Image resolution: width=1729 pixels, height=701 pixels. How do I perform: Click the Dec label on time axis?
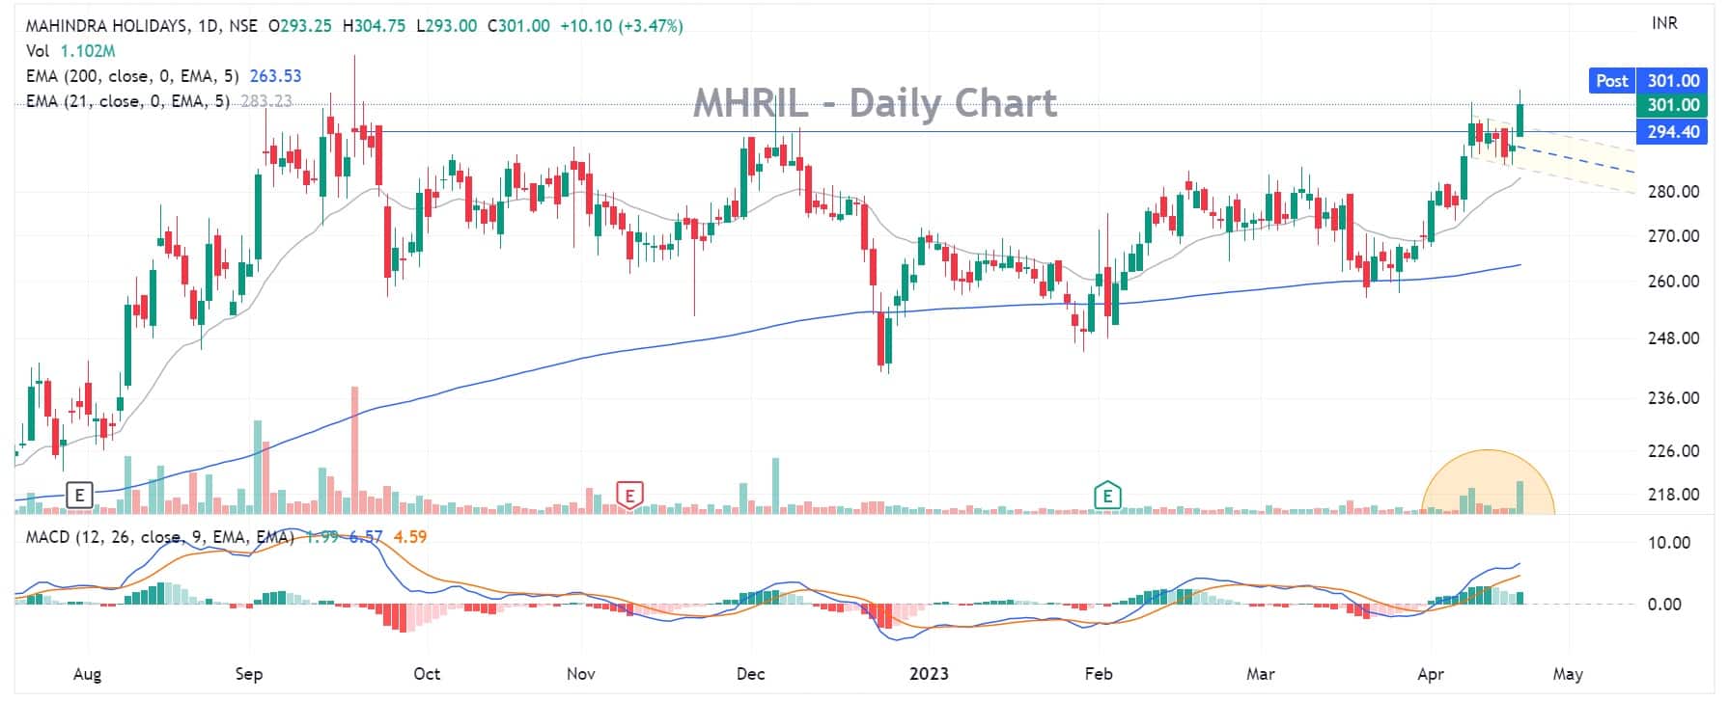coord(750,674)
